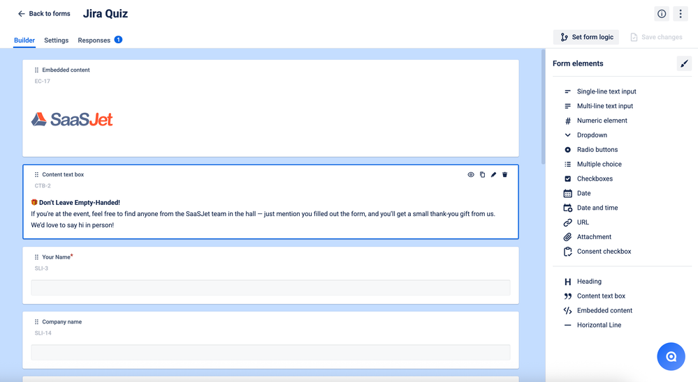Click the CTB-2 element ID
Viewport: 698px width, 382px height.
tap(43, 185)
